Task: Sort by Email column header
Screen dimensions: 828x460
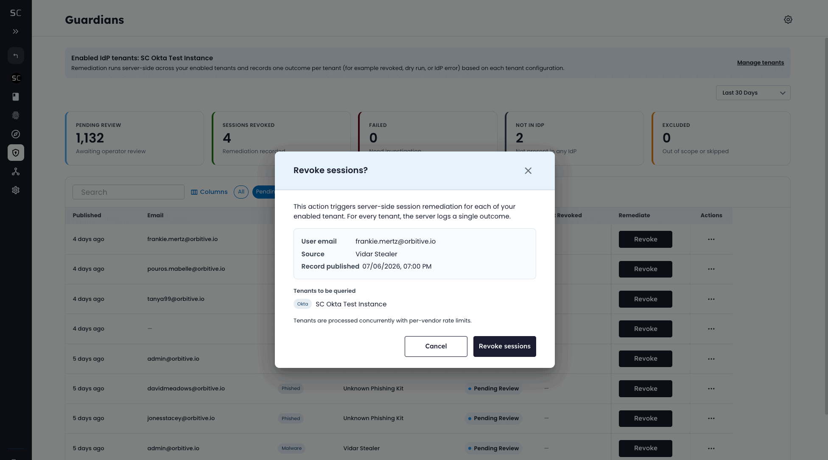Action: [x=155, y=216]
